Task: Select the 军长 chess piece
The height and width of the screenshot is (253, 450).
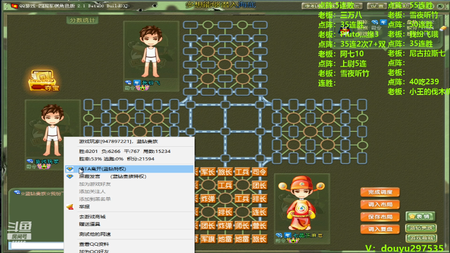Action: (208, 172)
